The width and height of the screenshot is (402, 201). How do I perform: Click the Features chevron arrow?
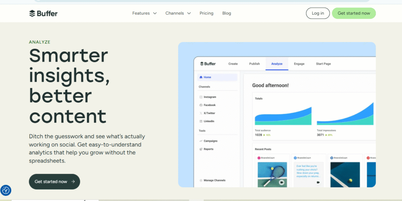pyautogui.click(x=155, y=13)
